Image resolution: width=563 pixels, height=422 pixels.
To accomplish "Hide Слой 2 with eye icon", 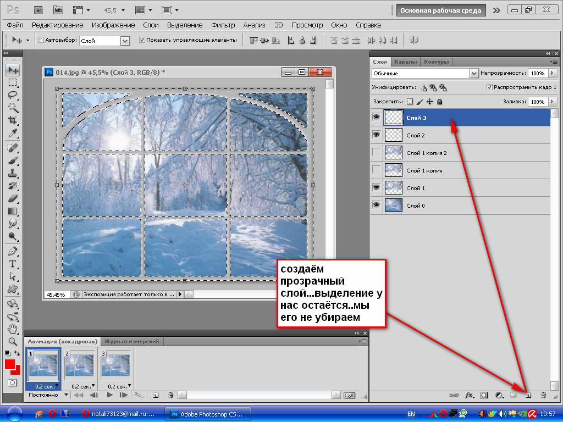I will coord(376,135).
